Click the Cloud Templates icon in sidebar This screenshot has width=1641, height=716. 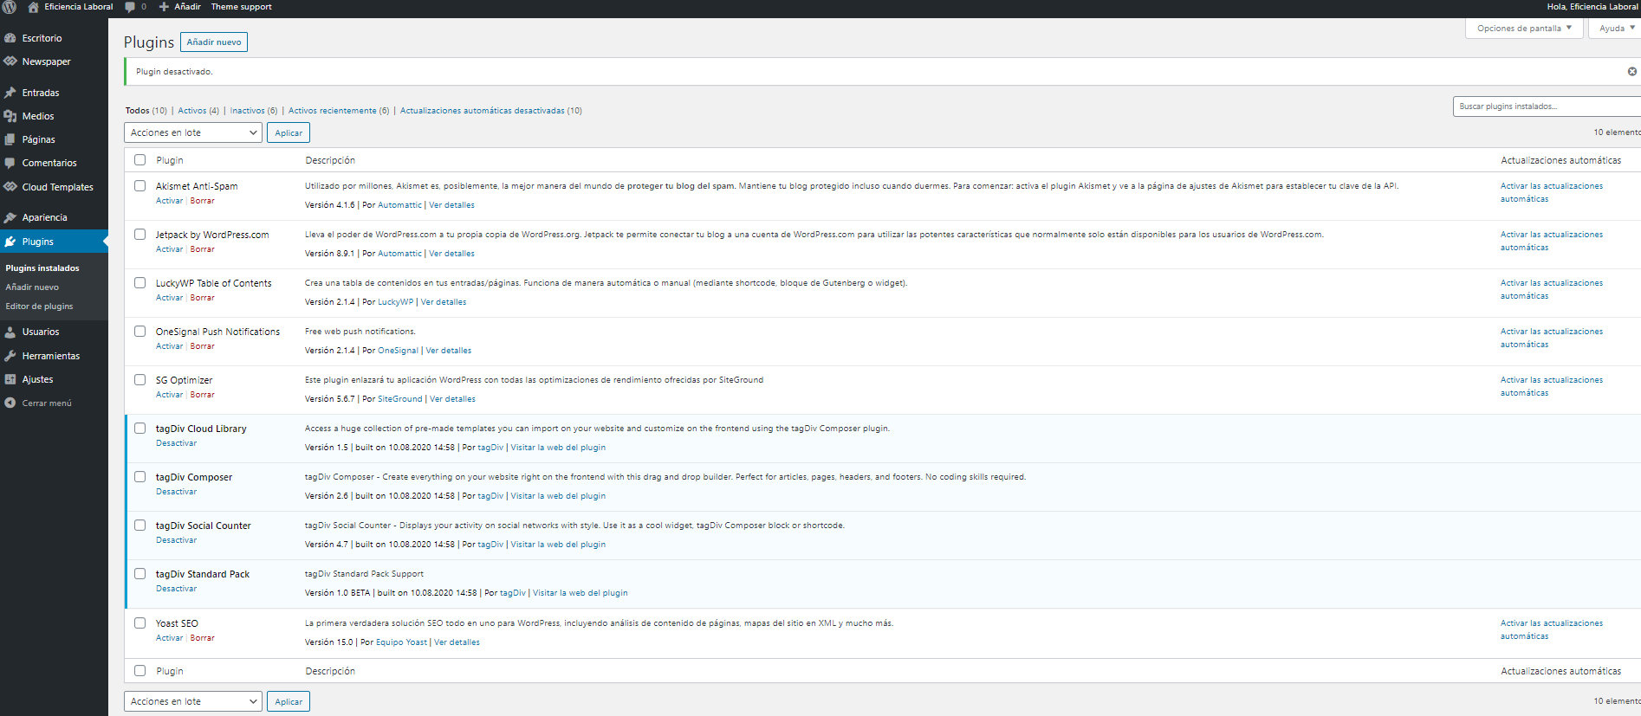coord(10,187)
